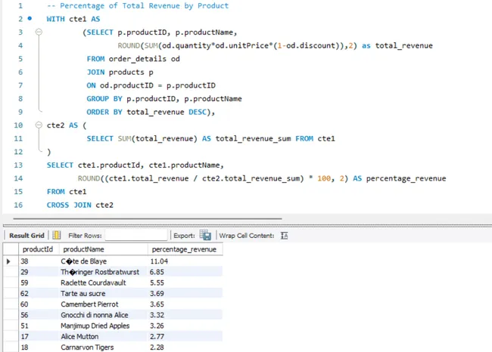
Task: Select the Carnarvon Tigers cell
Action: [x=104, y=347]
